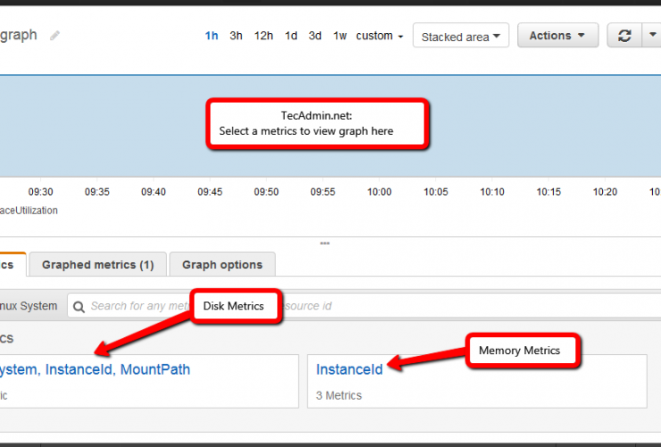Switch to the Graphed metrics (1) tab
This screenshot has width=661, height=447.
pos(97,265)
